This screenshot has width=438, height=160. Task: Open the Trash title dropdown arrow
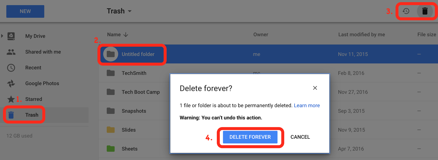pos(130,11)
